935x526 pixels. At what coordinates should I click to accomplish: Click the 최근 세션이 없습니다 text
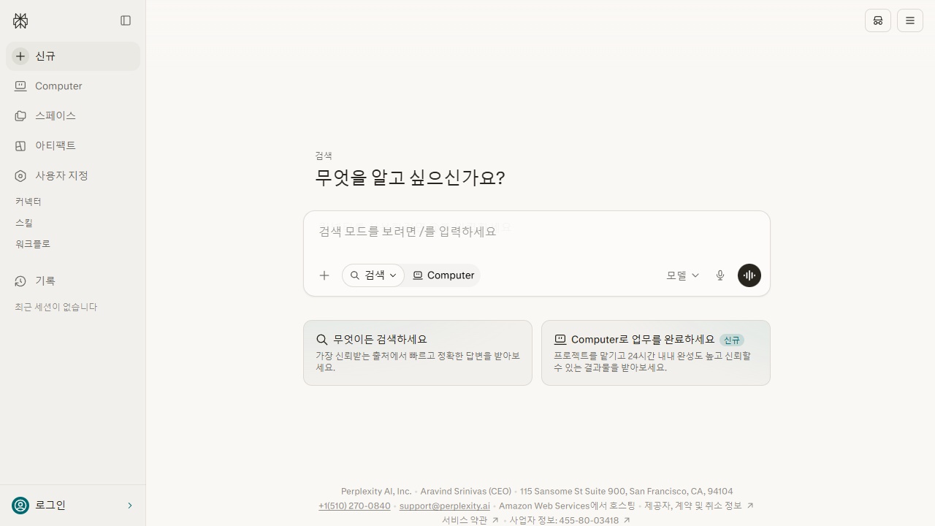(x=56, y=308)
